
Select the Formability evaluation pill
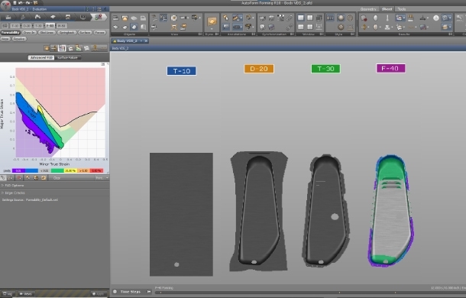pyautogui.click(x=11, y=32)
